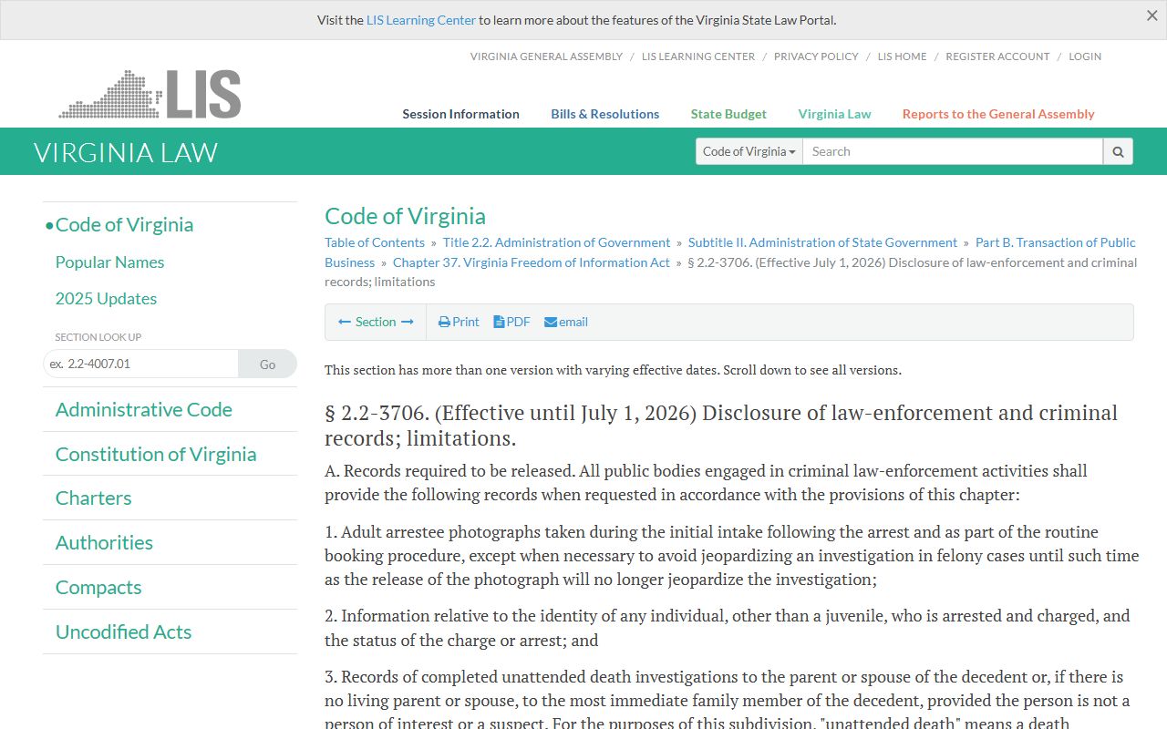Open State Budget menu

click(x=728, y=114)
